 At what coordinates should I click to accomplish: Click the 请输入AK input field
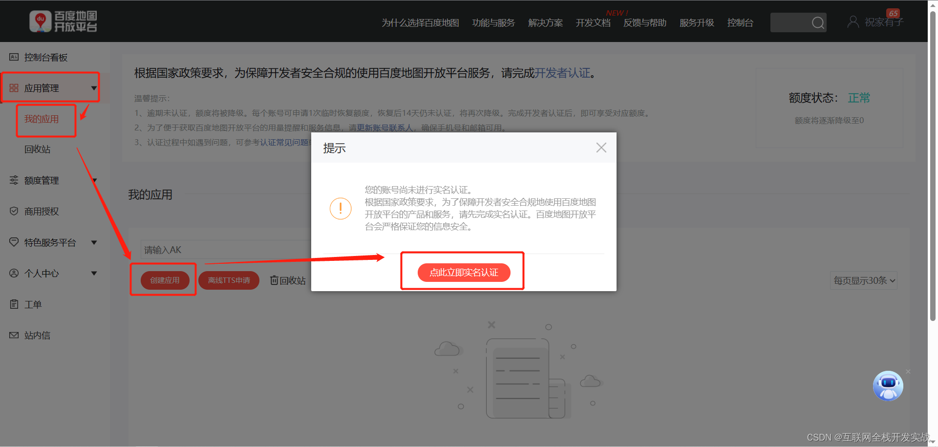226,250
